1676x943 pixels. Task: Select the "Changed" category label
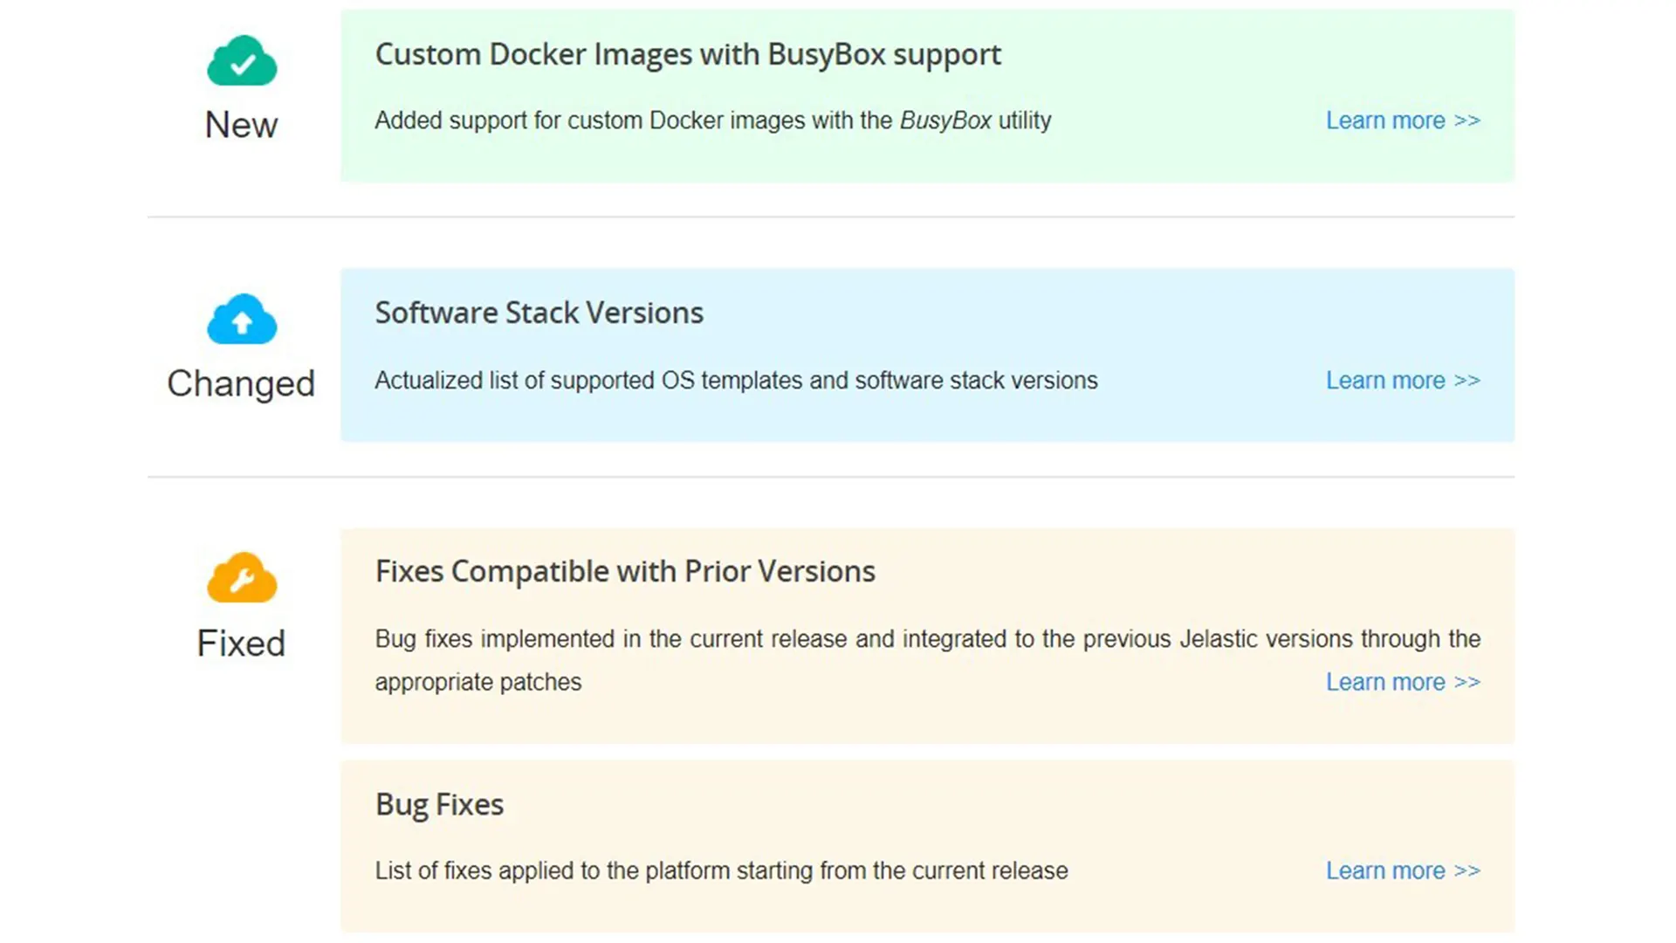pyautogui.click(x=241, y=383)
